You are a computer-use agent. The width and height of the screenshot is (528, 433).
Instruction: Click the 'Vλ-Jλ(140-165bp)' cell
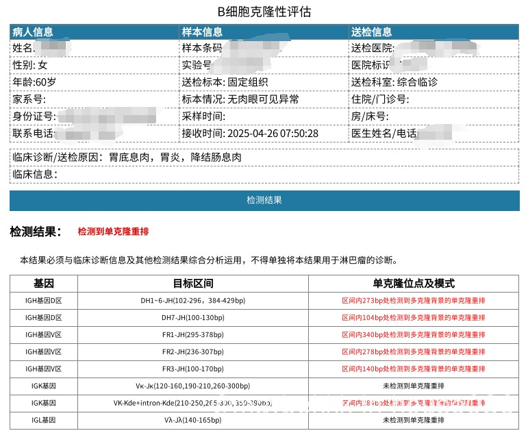pos(193,421)
